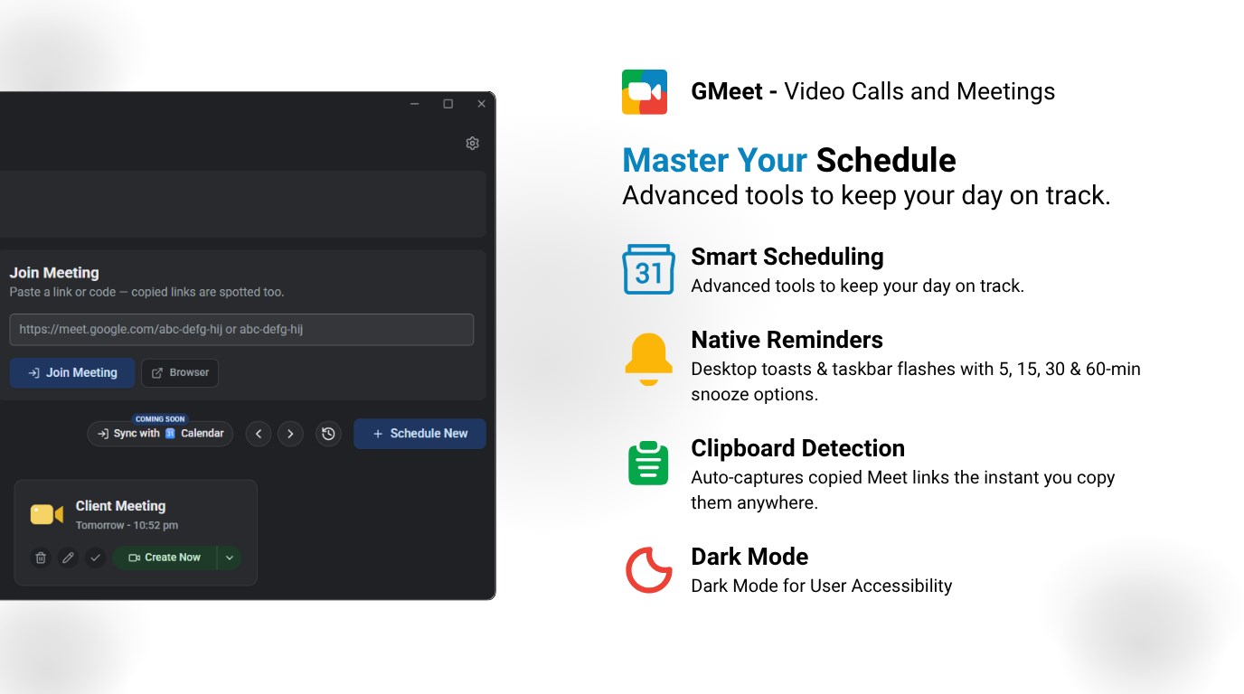Edit Client Meeting with the pencil icon
The height and width of the screenshot is (694, 1244).
pos(68,558)
